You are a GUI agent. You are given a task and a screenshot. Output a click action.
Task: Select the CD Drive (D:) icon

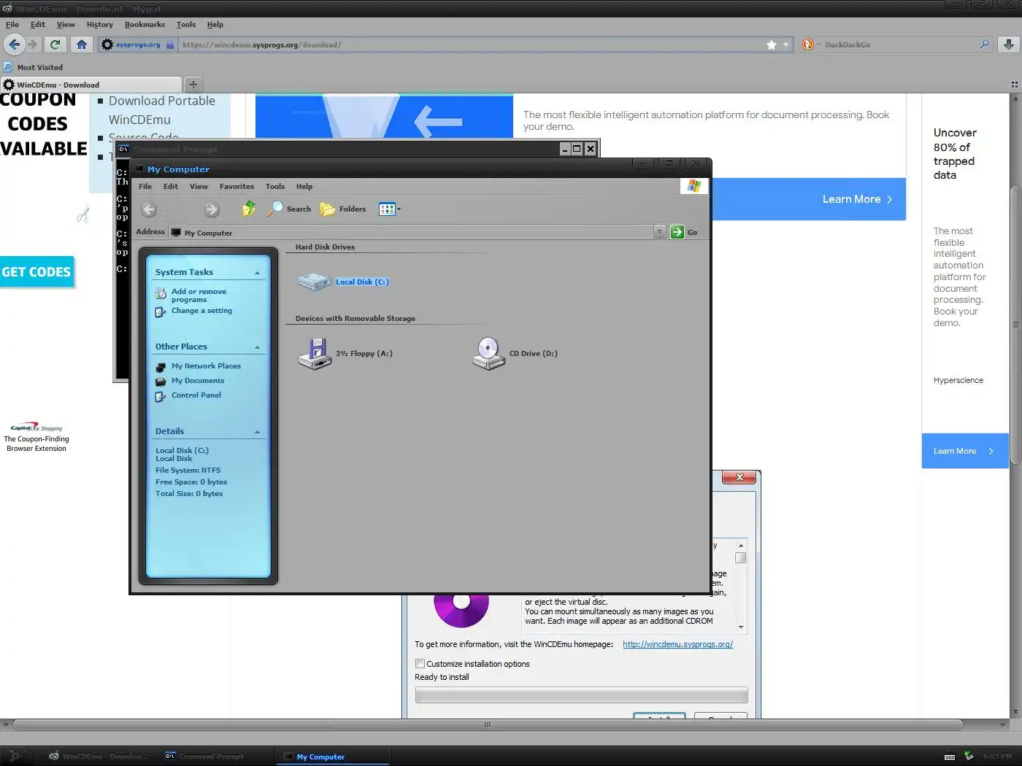(515, 354)
